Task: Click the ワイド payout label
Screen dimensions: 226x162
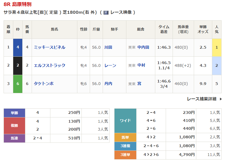Action: tap(125, 120)
